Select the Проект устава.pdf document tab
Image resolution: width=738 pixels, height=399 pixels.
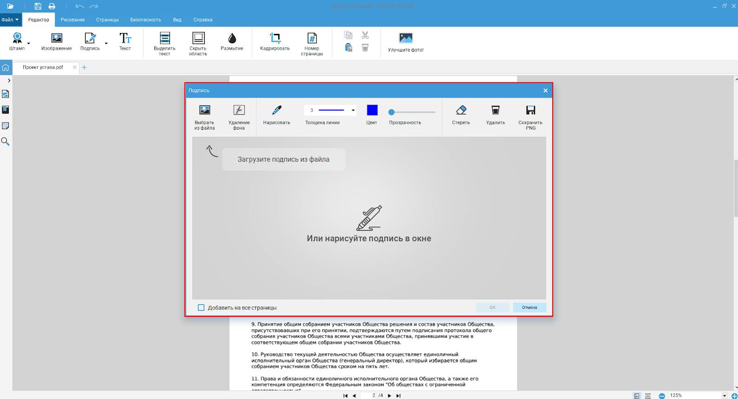coord(43,67)
